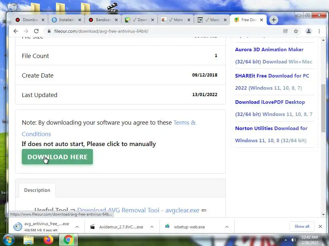Click the avg_antivirus_free download progress icon
Screen dimensions: 329x246
coord(18,226)
